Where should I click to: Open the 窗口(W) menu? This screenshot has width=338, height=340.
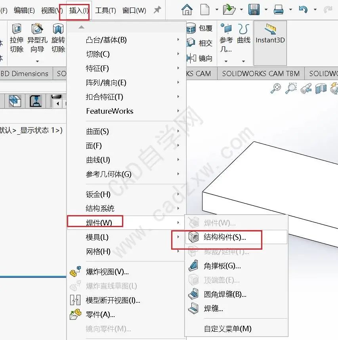[x=134, y=10]
